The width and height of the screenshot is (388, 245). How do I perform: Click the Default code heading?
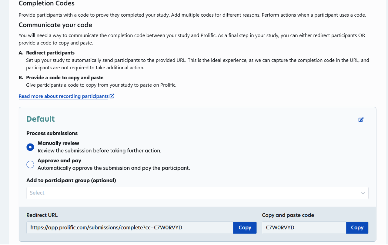[41, 119]
